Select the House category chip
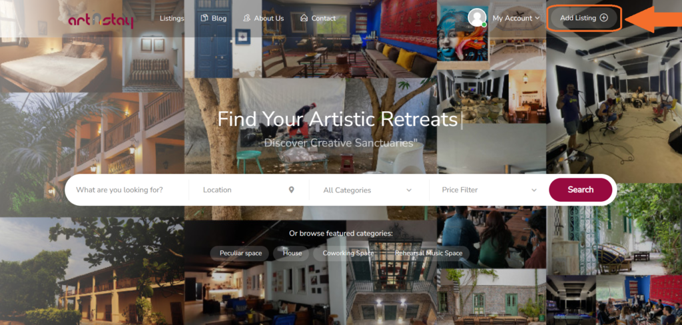The image size is (682, 325). coord(292,253)
